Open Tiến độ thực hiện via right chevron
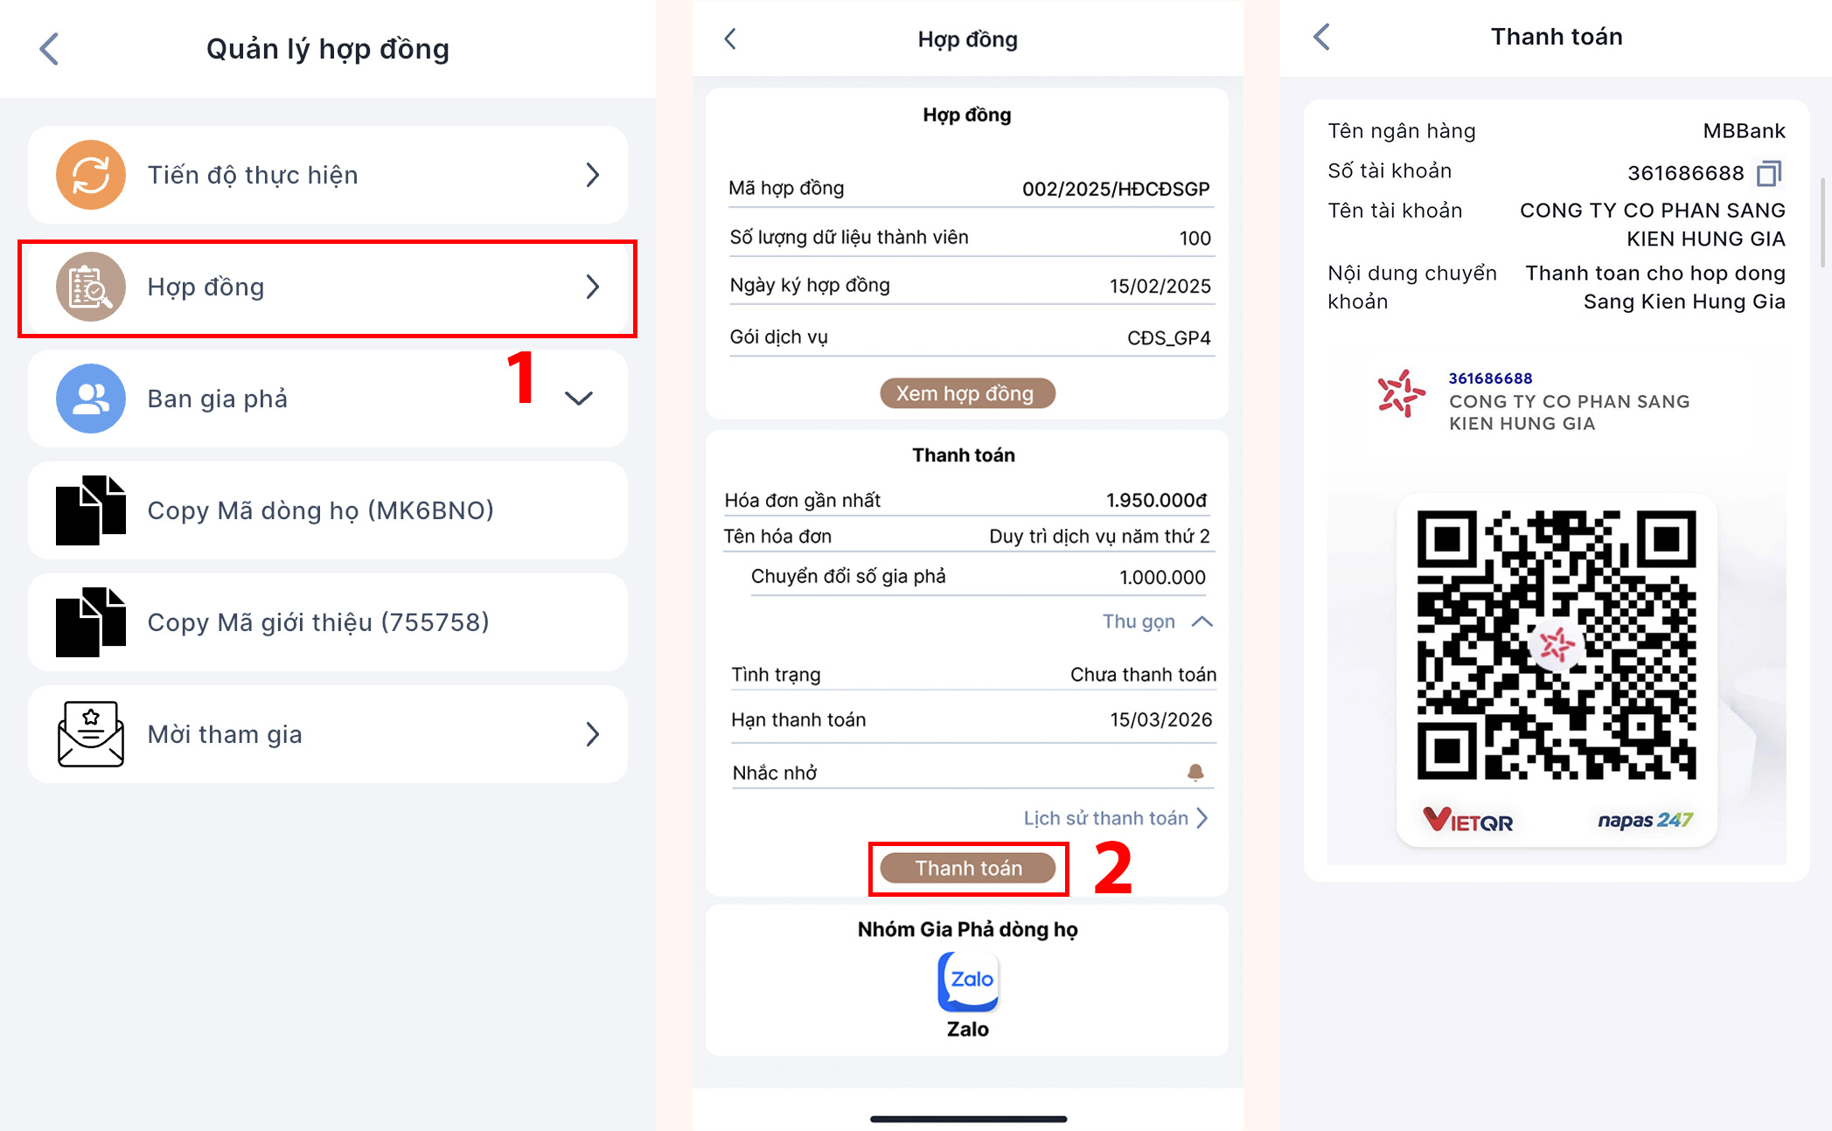Viewport: 1832px width, 1131px height. click(x=593, y=175)
